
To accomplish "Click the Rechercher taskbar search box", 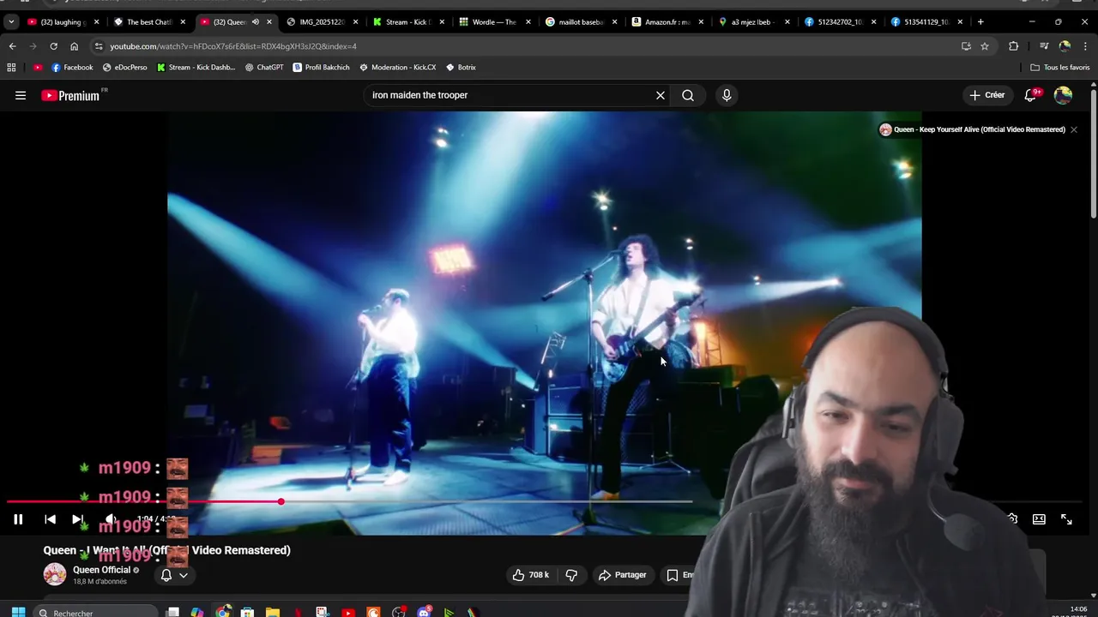I will click(x=96, y=612).
